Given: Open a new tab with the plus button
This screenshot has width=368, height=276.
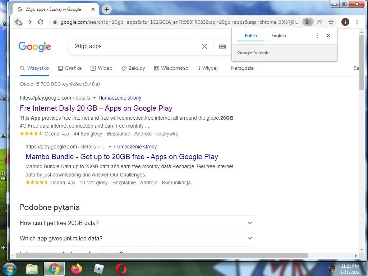Looking at the screenshot, I should point(106,9).
